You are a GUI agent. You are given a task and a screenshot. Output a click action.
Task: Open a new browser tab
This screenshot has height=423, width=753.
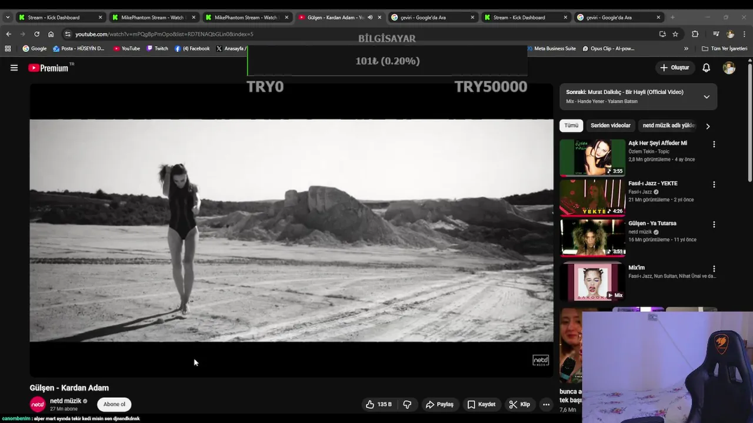click(672, 17)
